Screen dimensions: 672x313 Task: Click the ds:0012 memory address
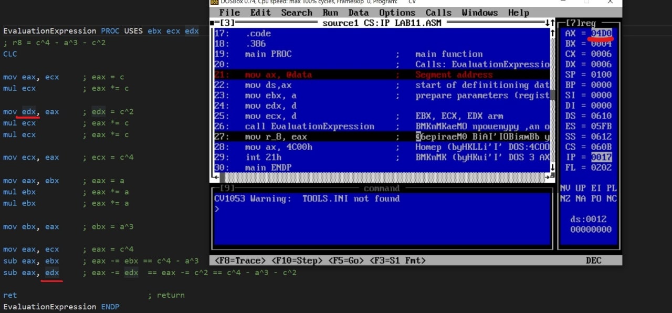tap(588, 219)
